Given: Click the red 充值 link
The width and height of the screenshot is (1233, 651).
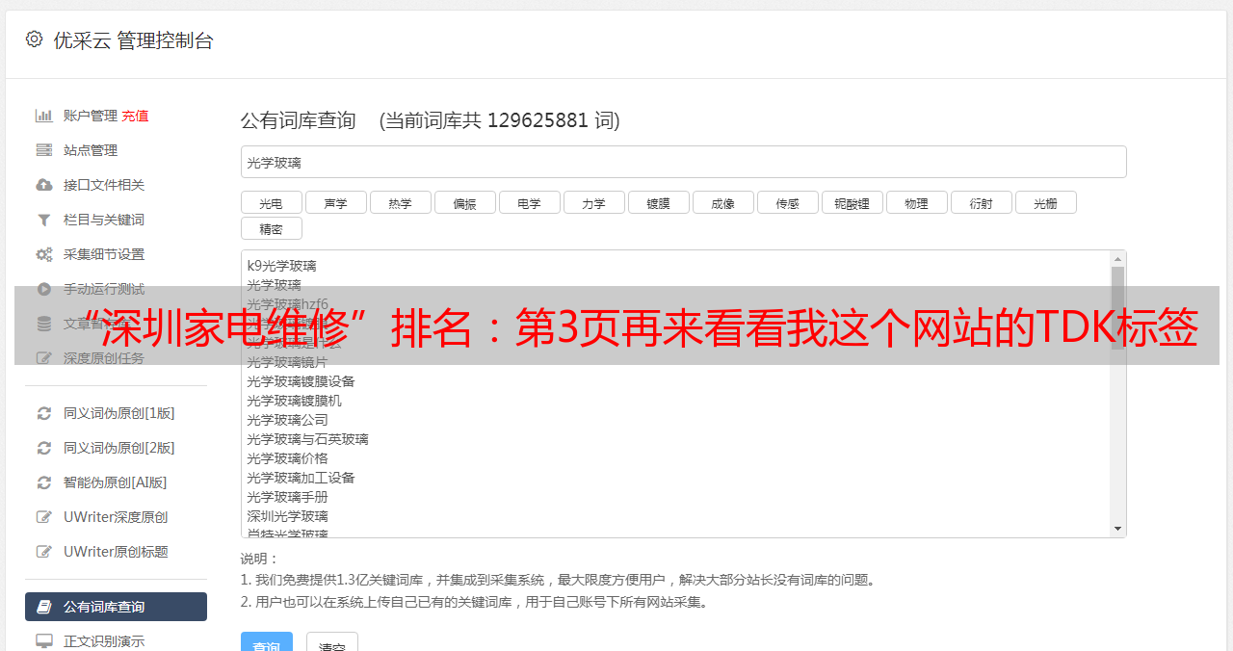Looking at the screenshot, I should tap(135, 116).
